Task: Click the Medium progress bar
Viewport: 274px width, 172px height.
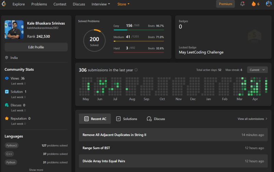Action: pos(139,41)
